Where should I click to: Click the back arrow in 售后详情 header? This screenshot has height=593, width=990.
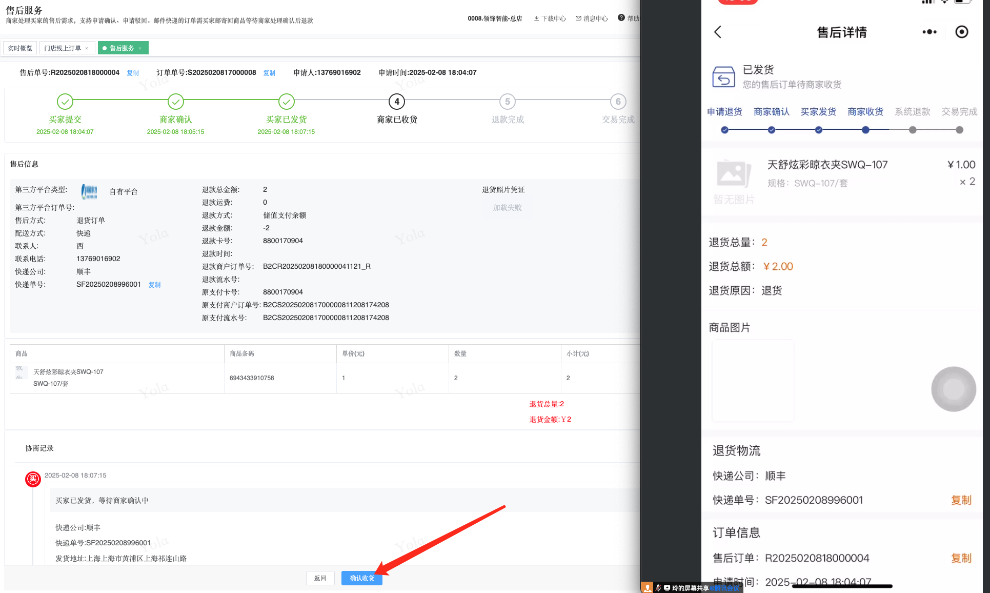click(718, 32)
